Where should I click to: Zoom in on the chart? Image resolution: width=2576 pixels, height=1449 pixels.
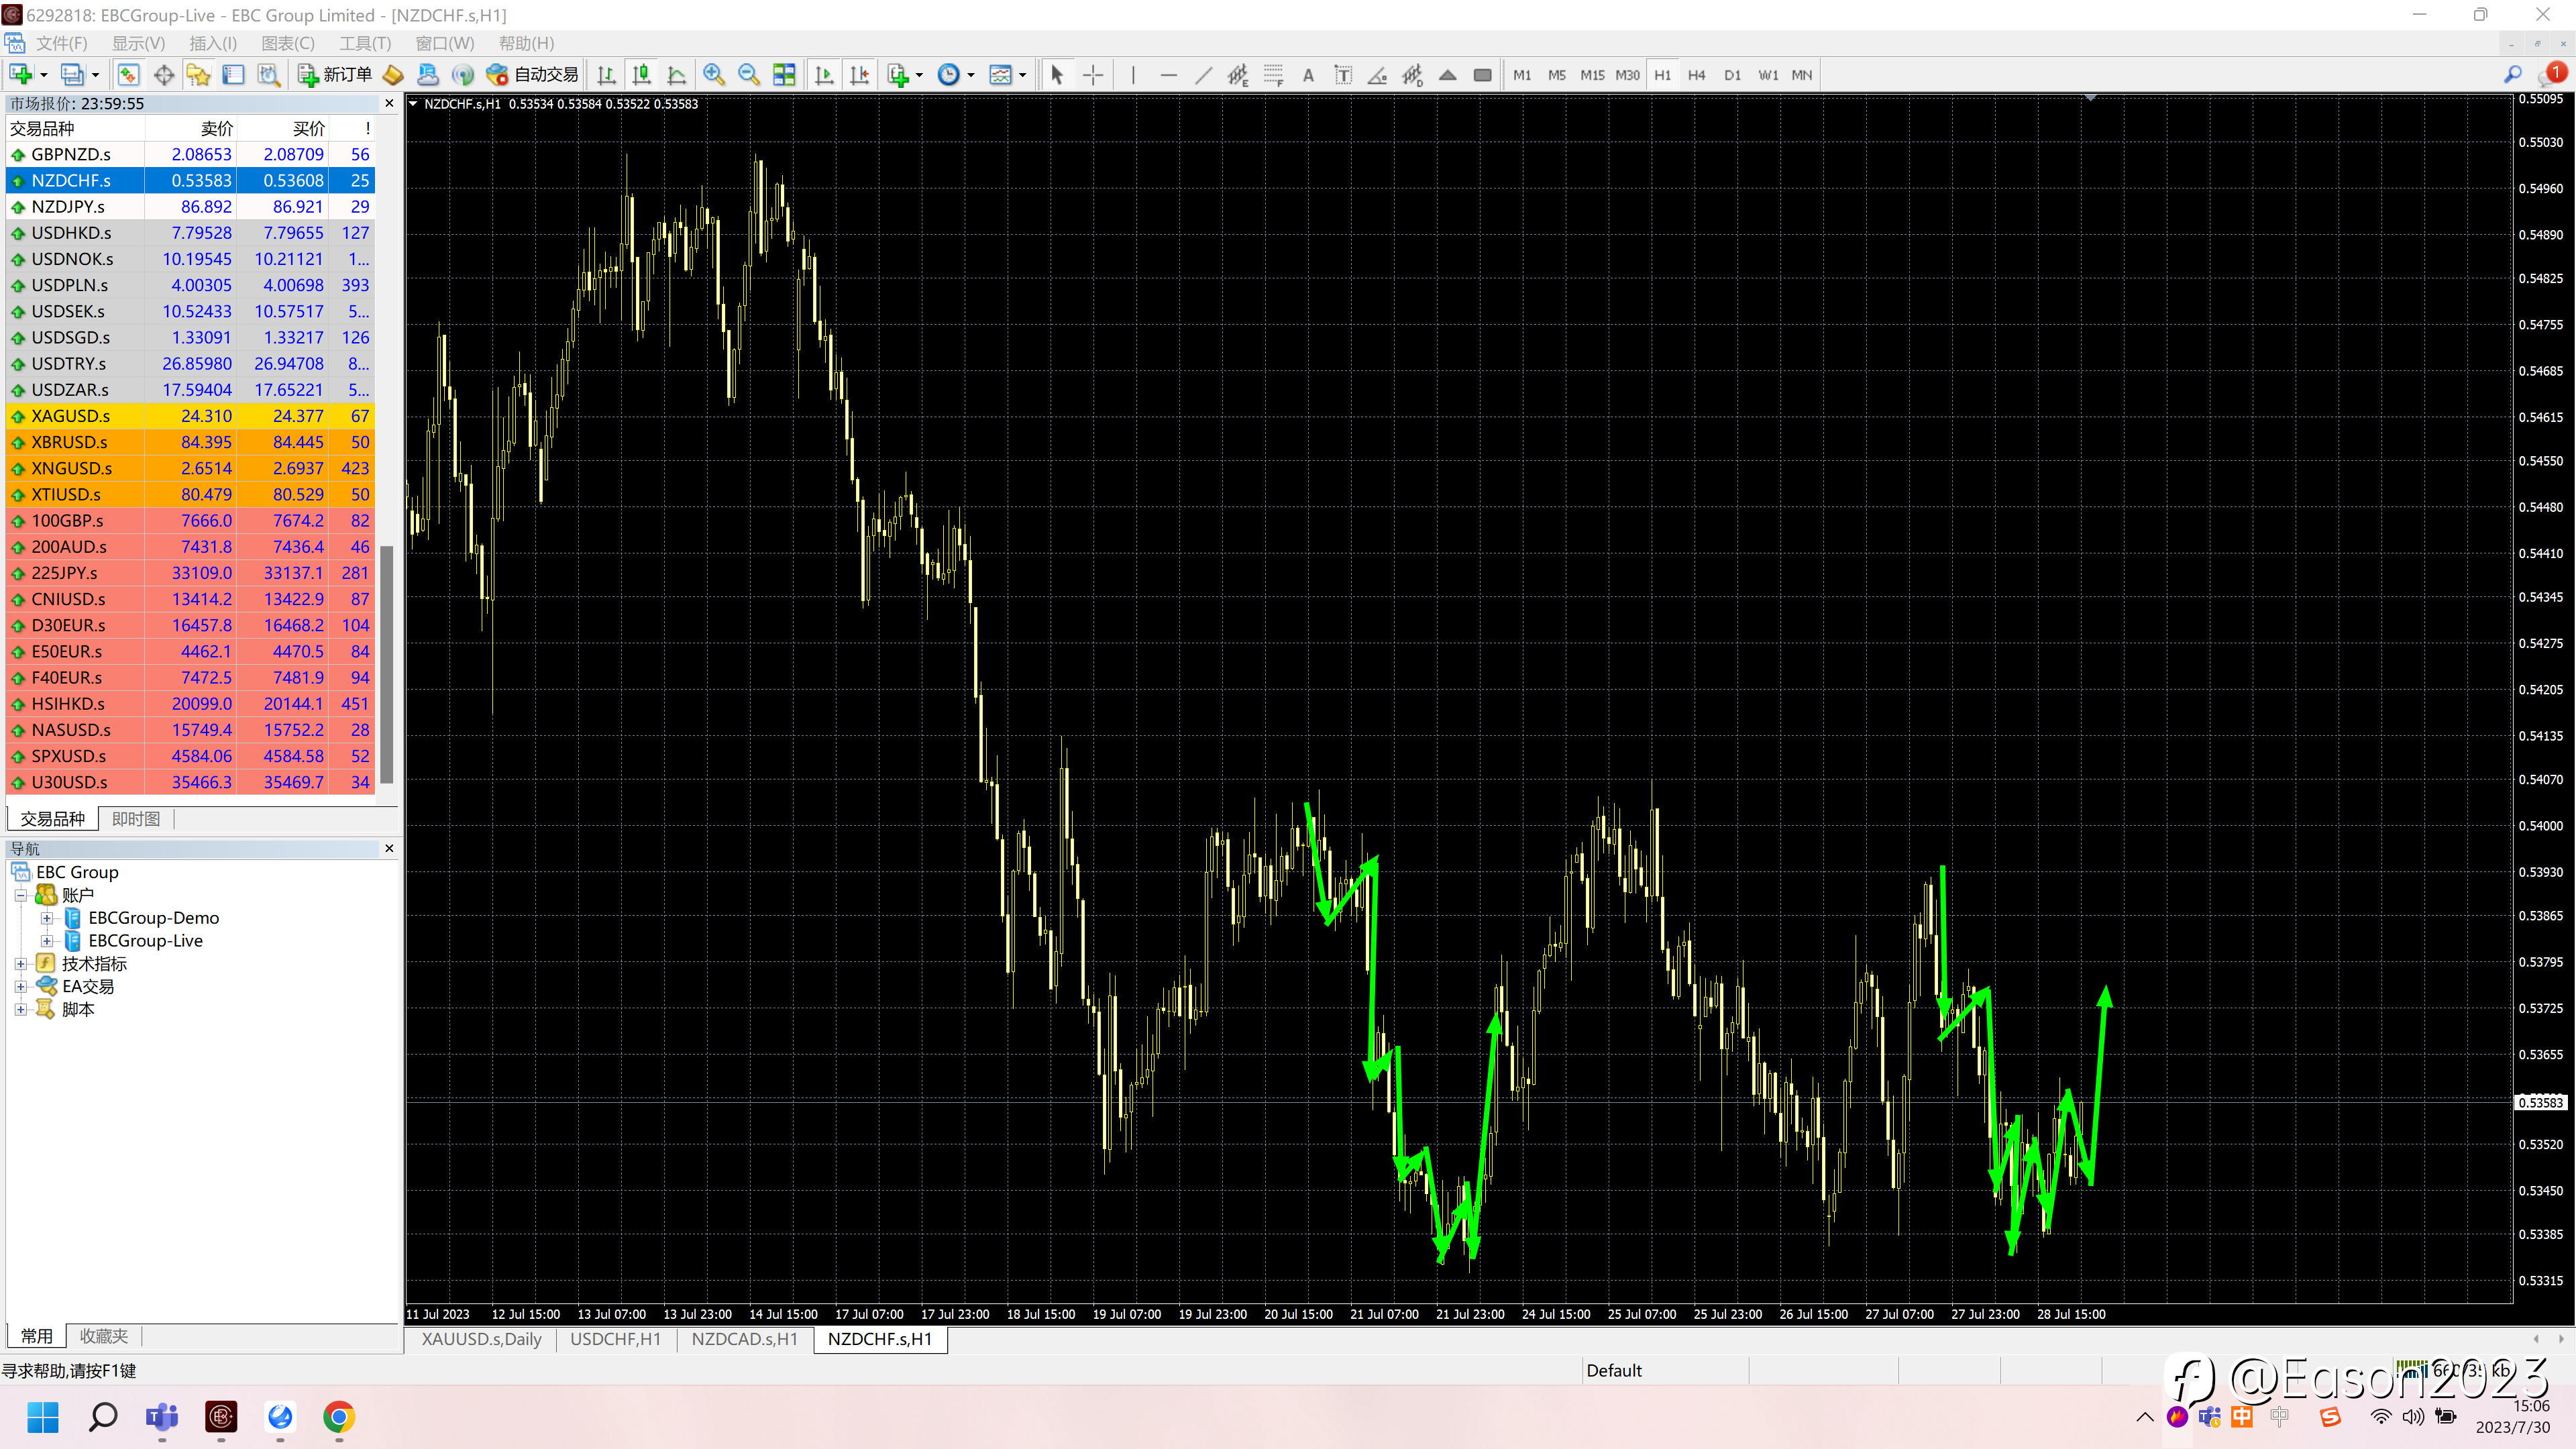pos(714,75)
